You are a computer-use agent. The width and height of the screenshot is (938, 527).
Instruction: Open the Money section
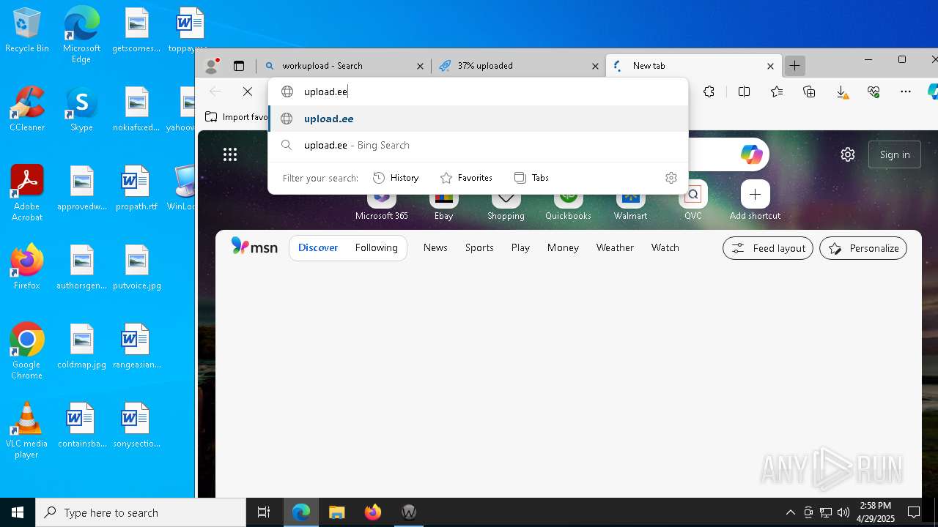pos(563,247)
